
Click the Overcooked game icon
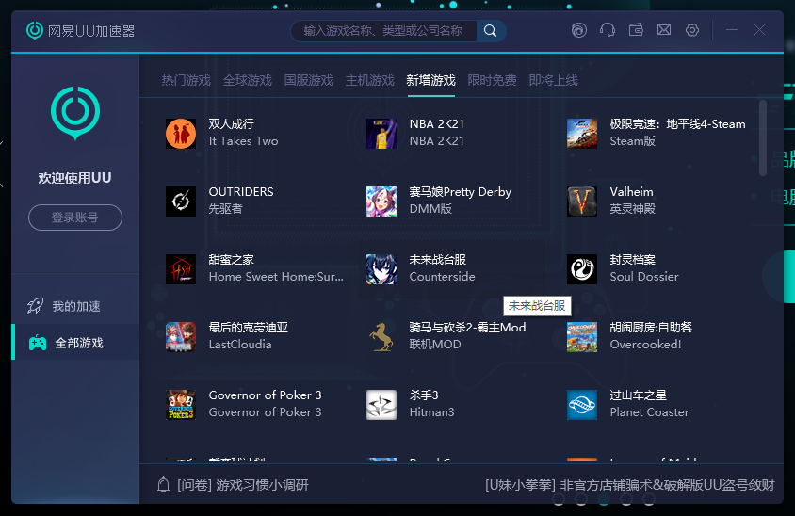[x=581, y=337]
